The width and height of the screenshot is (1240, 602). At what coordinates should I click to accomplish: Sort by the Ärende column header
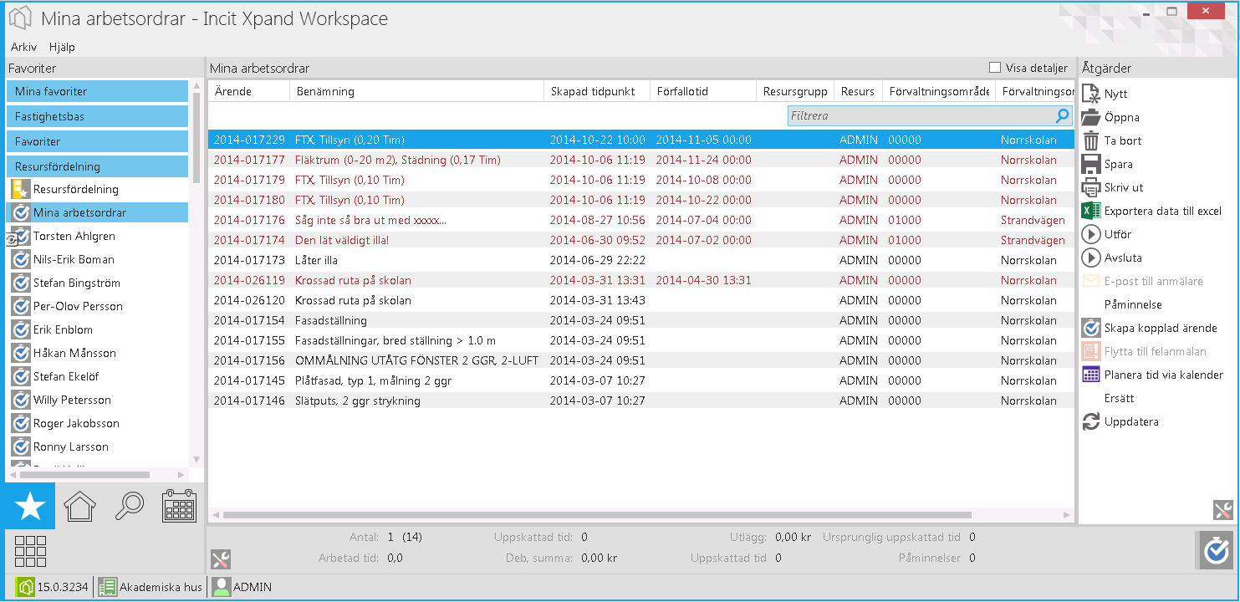coord(249,91)
